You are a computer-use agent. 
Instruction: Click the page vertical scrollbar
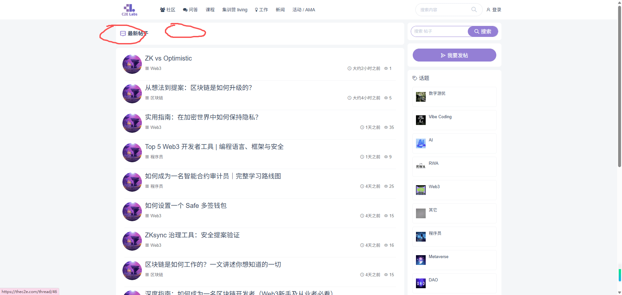[619, 97]
